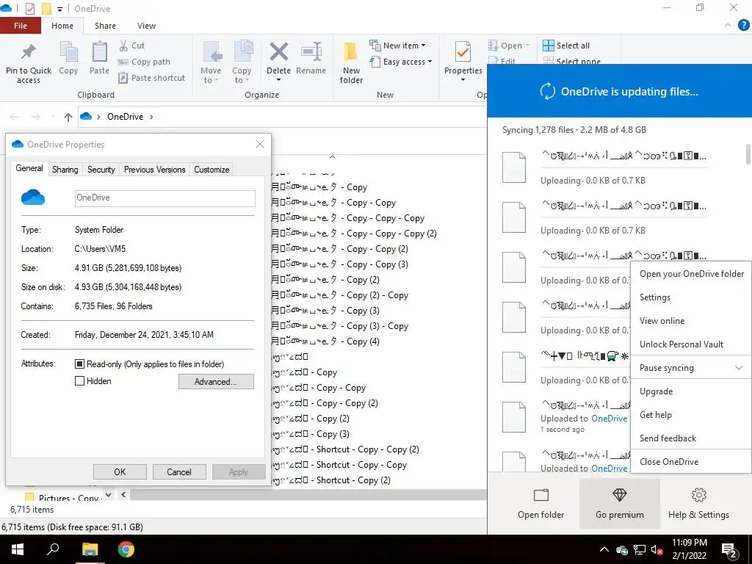This screenshot has height=564, width=752.
Task: Switch to the View ribbon tab
Action: pyautogui.click(x=146, y=26)
